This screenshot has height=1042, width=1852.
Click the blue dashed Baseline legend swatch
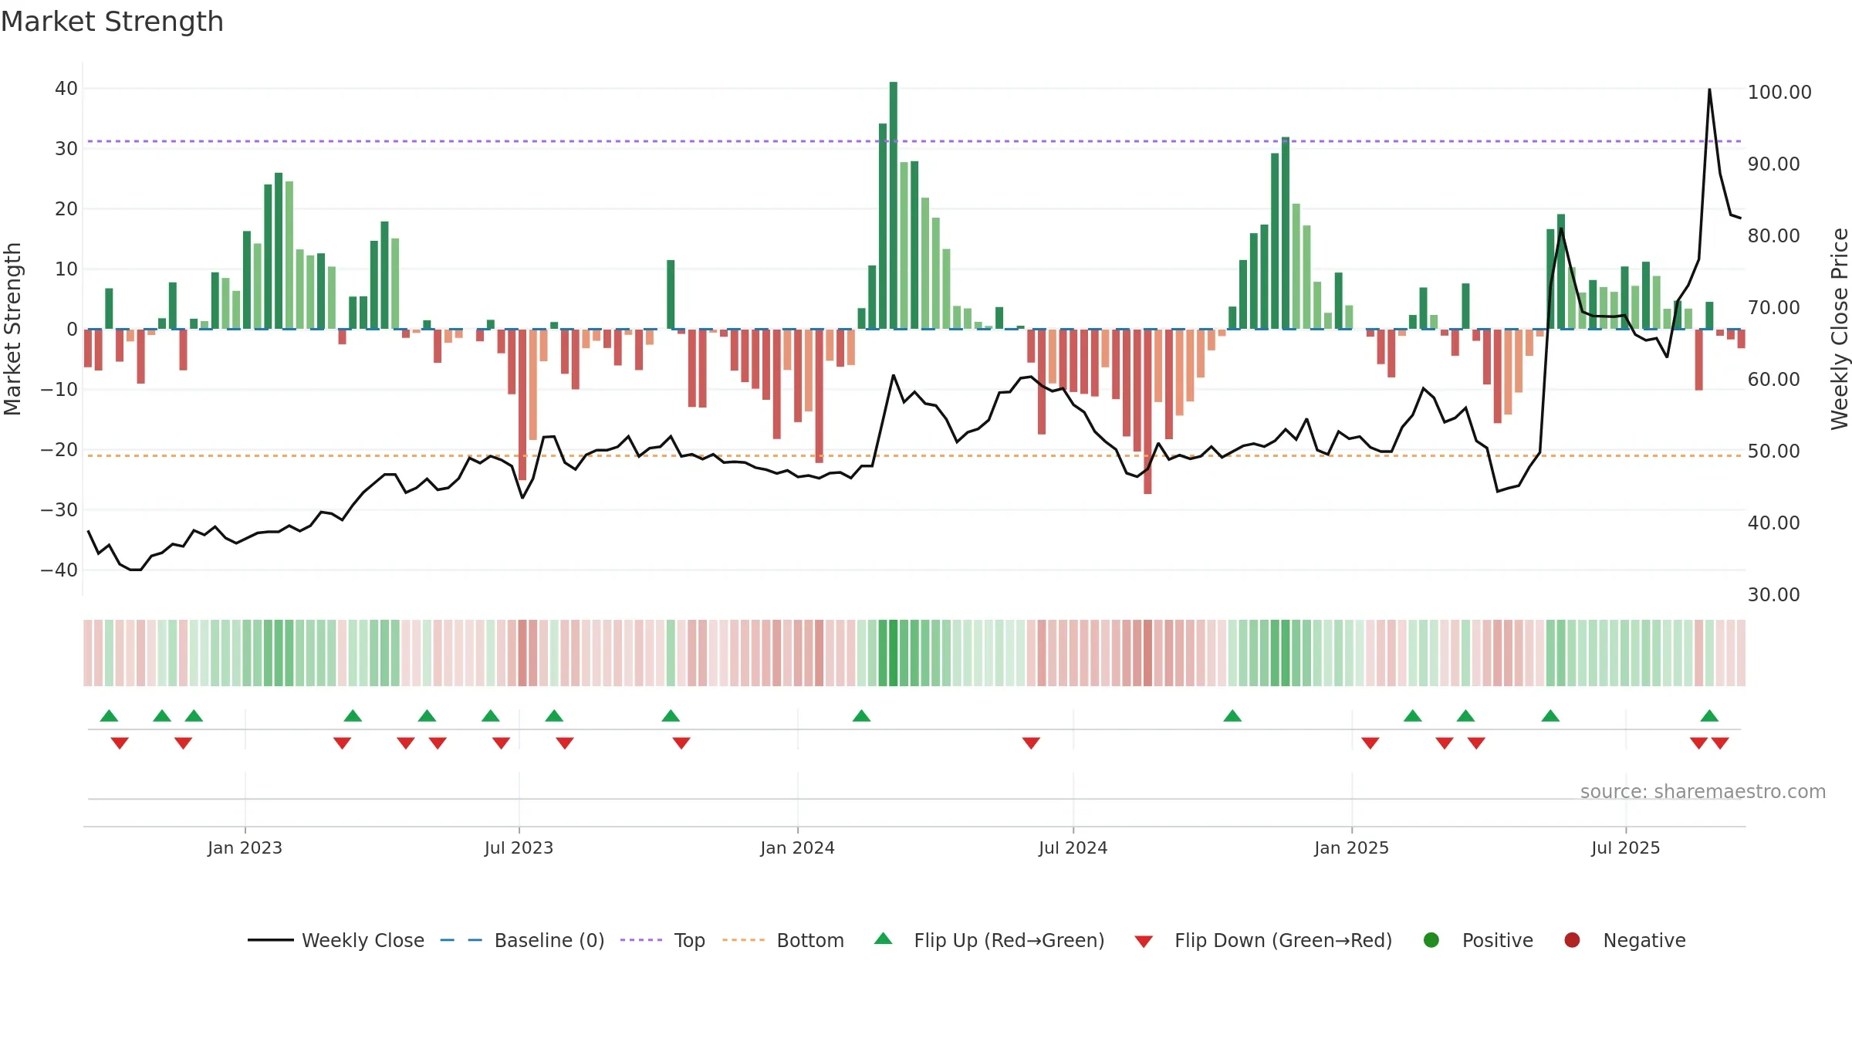tap(461, 940)
